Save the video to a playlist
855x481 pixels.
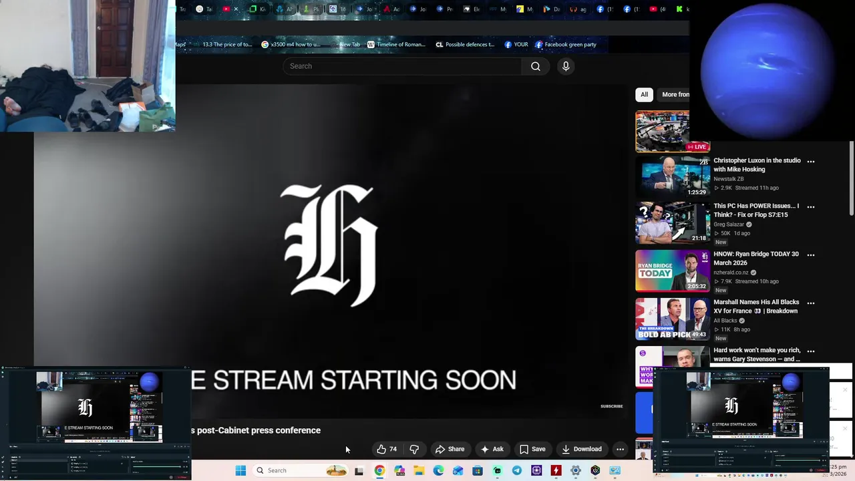532,449
